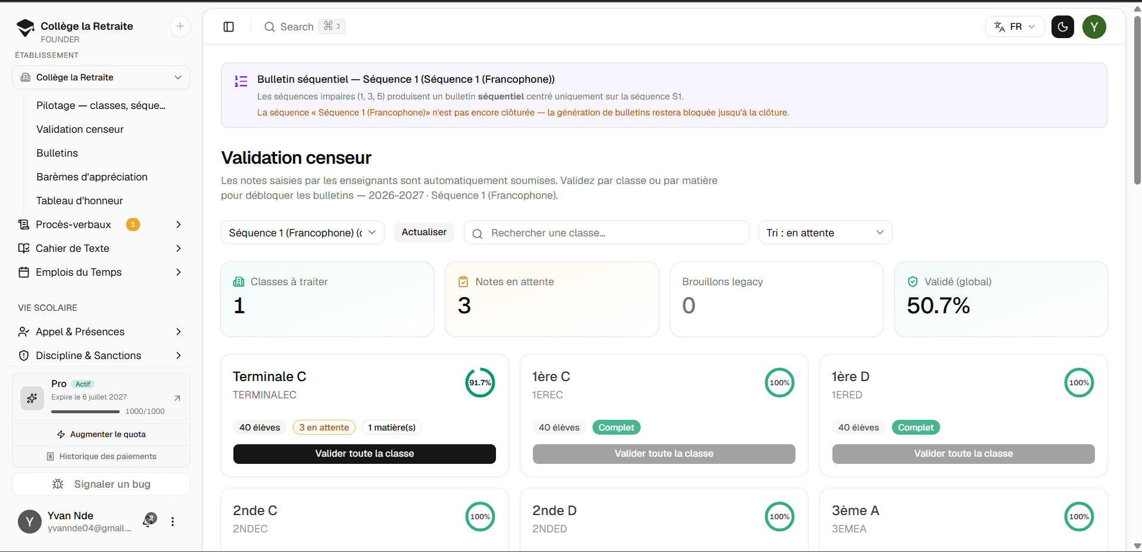Expand the Emplois du Temps chevron
Image resolution: width=1142 pixels, height=552 pixels.
pyautogui.click(x=179, y=272)
